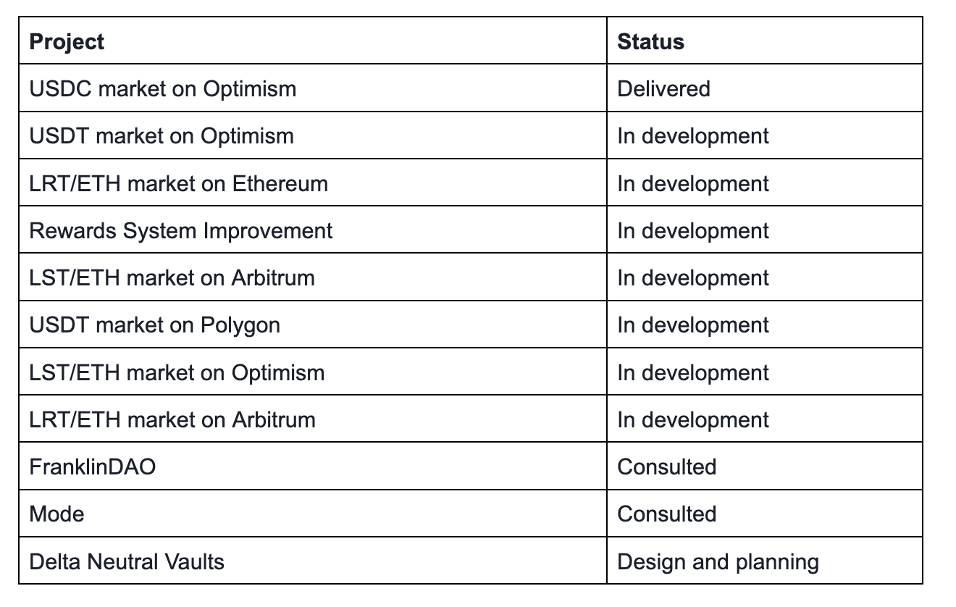Select the Rewards System Improvement cell
The width and height of the screenshot is (956, 607).
pos(181,231)
